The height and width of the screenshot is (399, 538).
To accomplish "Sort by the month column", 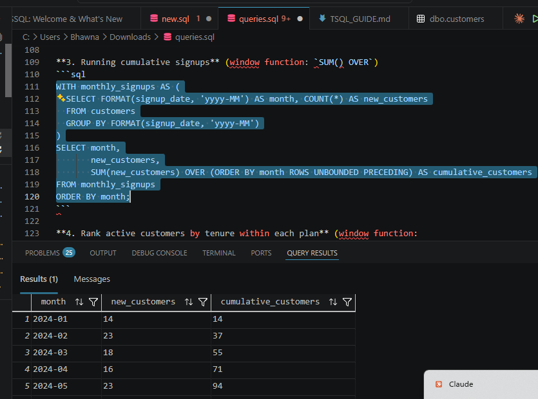I will pos(79,302).
